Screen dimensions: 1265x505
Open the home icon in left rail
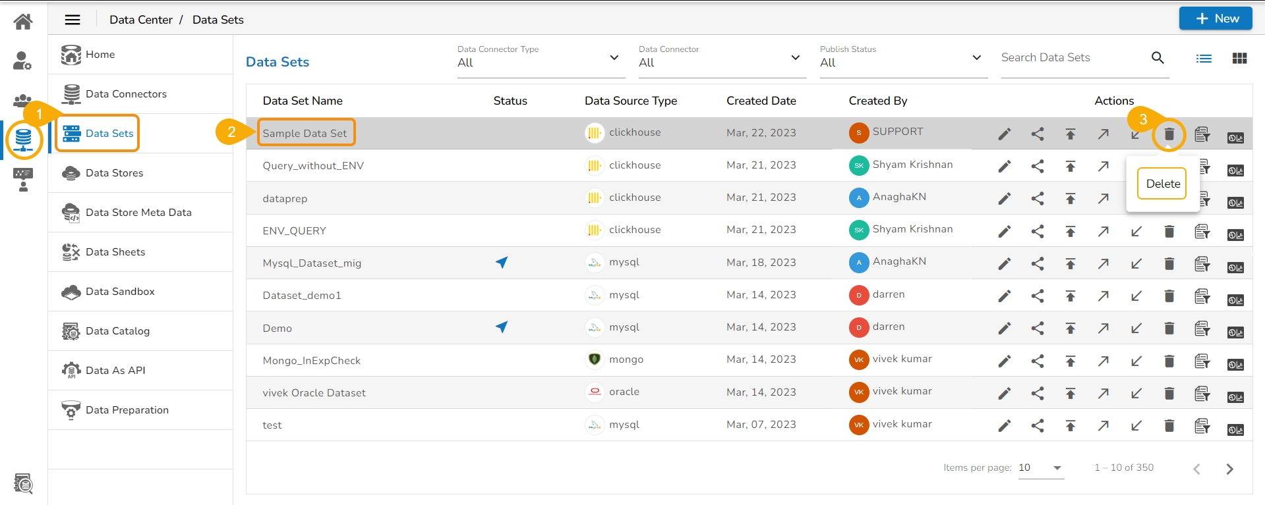pos(23,22)
